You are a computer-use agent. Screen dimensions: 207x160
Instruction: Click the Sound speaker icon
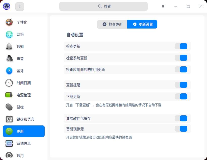pos(9,59)
